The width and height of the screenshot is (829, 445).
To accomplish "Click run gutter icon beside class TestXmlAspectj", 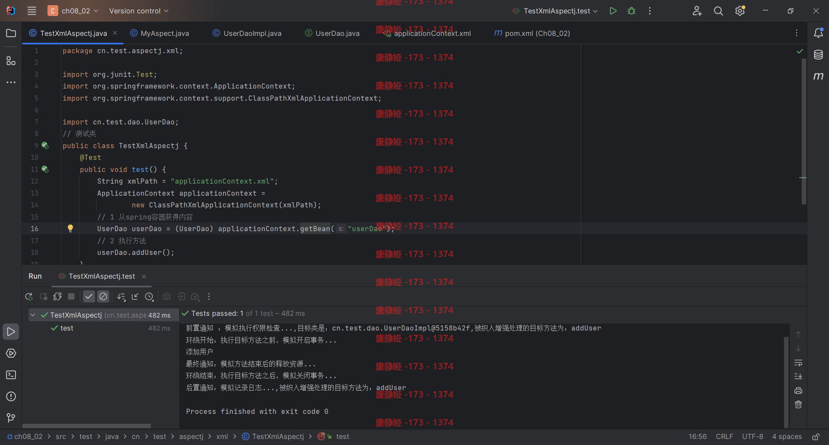I will [x=45, y=146].
